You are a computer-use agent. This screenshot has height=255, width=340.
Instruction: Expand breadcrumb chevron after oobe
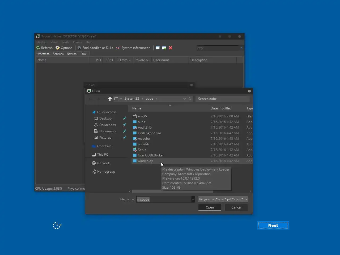pyautogui.click(x=156, y=99)
